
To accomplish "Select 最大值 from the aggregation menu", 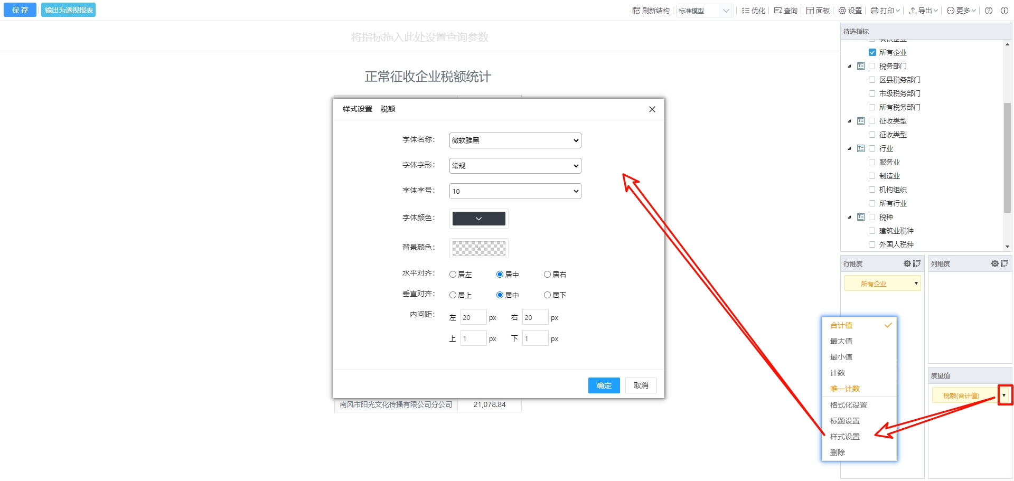I will (x=841, y=341).
